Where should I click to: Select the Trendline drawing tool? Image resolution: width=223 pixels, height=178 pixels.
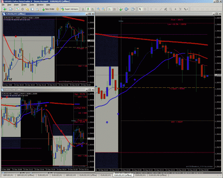point(161,9)
